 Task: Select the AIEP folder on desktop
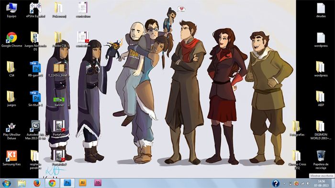pos(321,99)
